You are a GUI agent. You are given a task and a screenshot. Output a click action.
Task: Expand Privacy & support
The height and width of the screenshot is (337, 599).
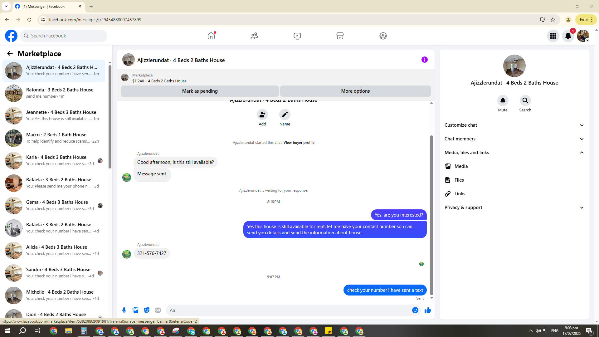514,208
